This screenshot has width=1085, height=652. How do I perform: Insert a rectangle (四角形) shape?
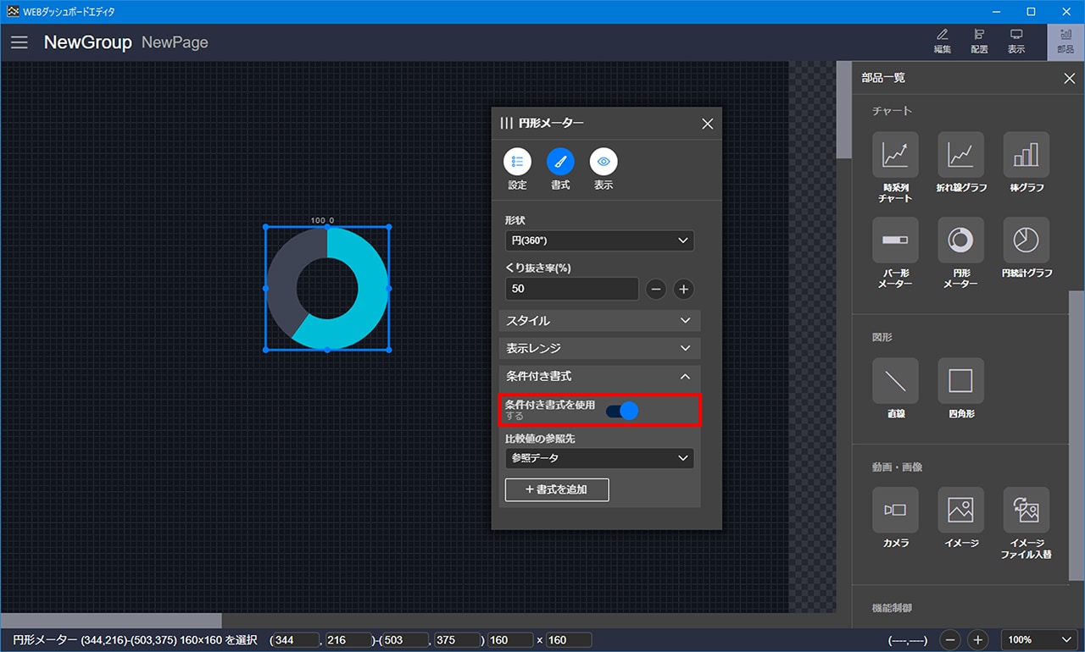pos(960,381)
